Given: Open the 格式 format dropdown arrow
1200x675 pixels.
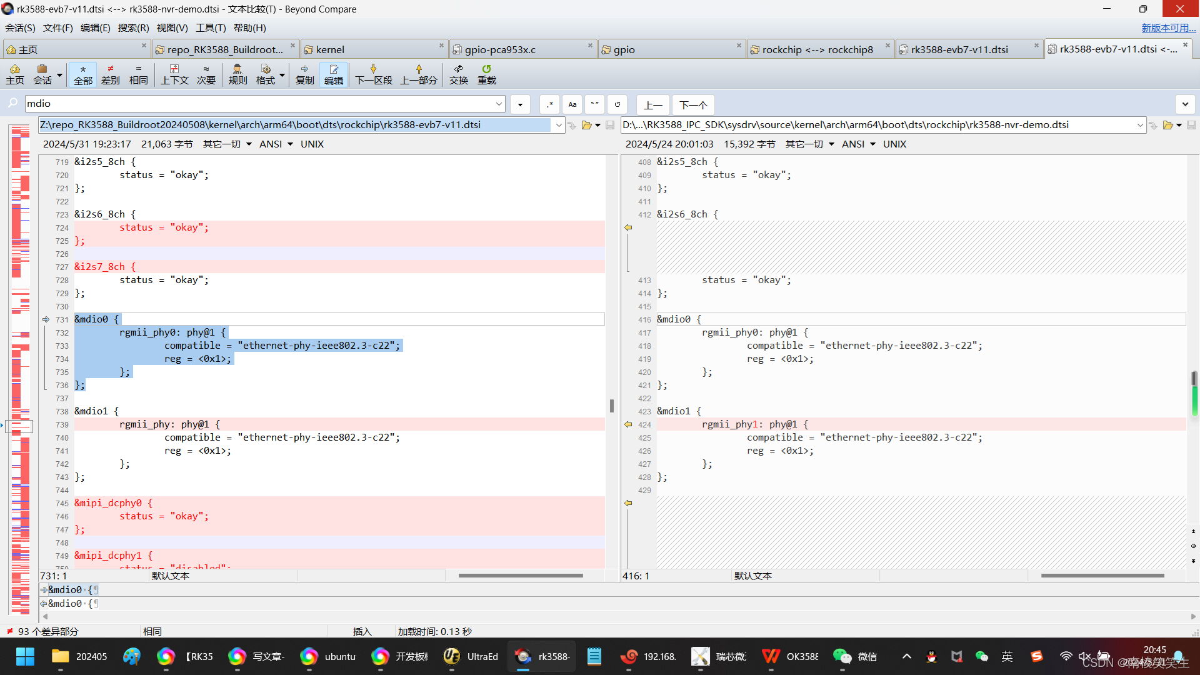Looking at the screenshot, I should (x=282, y=75).
